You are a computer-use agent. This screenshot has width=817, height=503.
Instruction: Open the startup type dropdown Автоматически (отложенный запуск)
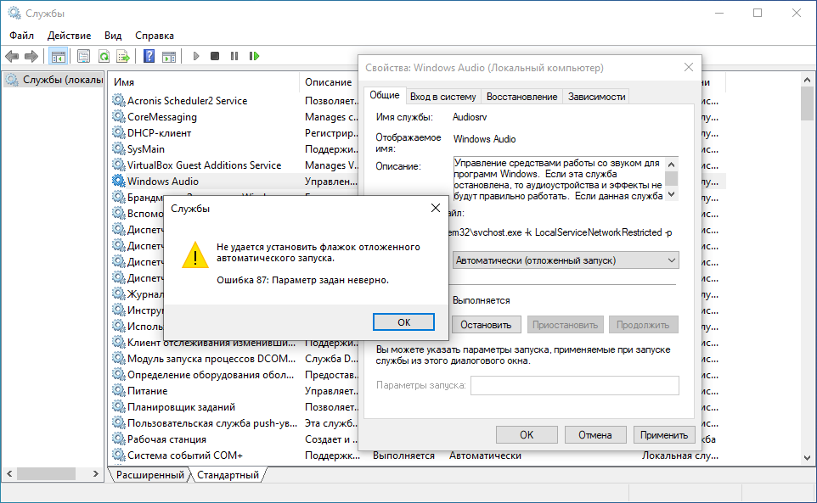pos(566,260)
